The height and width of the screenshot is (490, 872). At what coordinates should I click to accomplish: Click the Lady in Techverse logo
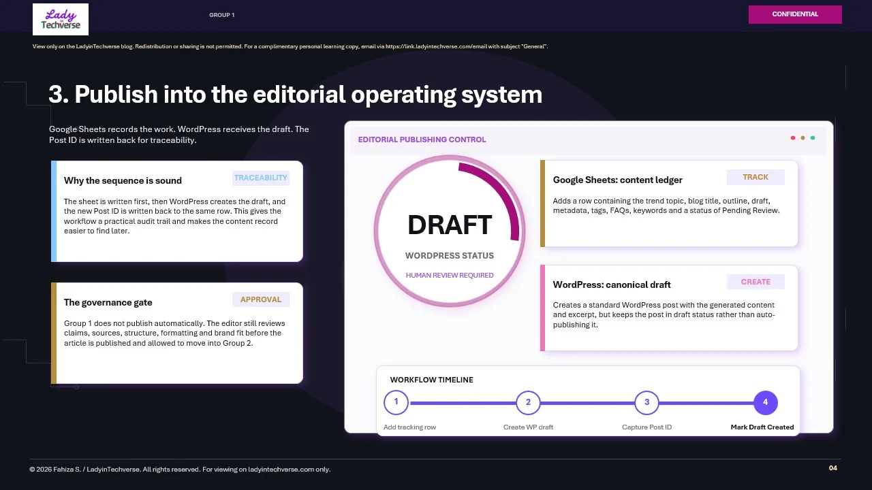pos(61,19)
